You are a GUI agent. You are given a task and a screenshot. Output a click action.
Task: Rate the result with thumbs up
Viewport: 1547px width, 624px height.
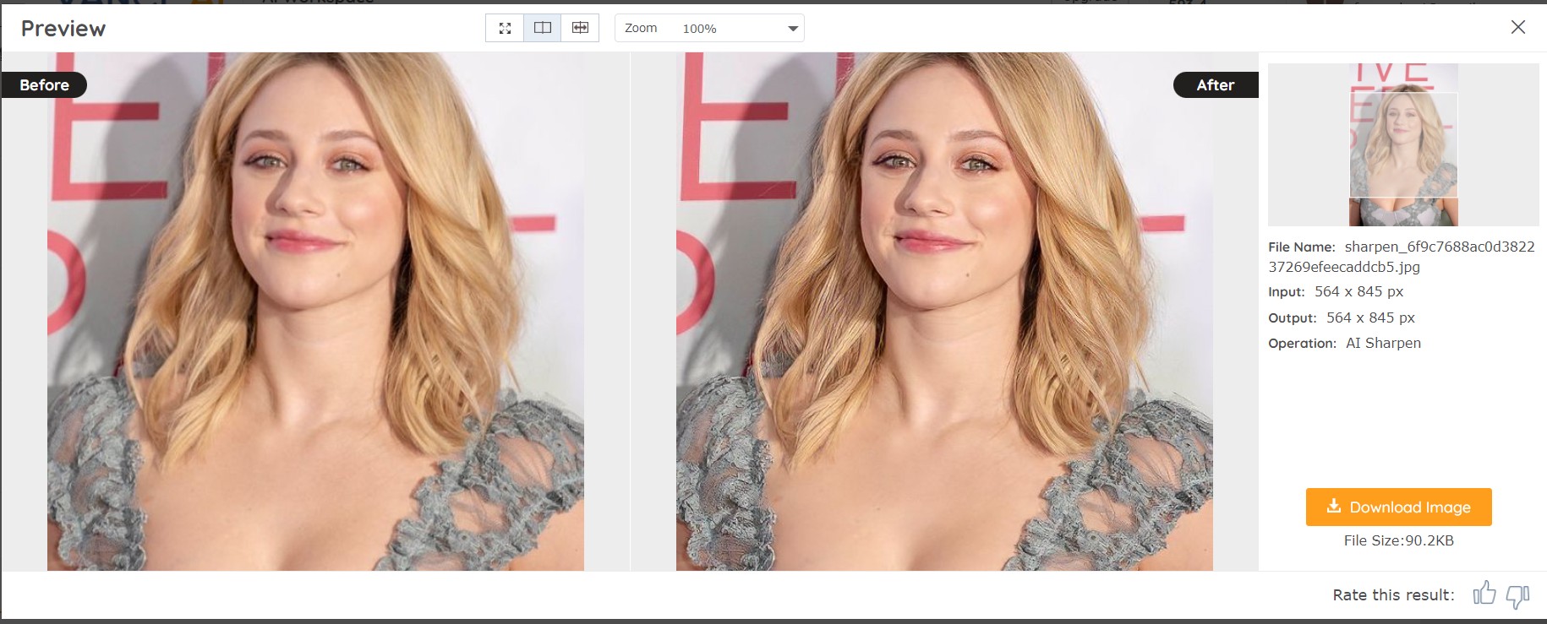tap(1484, 594)
